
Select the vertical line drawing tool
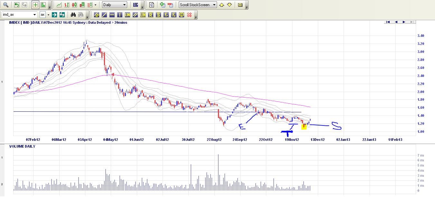pos(120,14)
